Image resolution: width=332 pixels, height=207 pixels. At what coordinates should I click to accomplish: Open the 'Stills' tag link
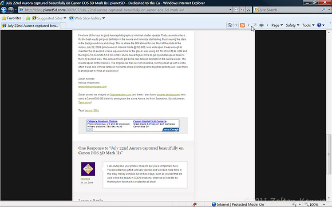point(96,110)
